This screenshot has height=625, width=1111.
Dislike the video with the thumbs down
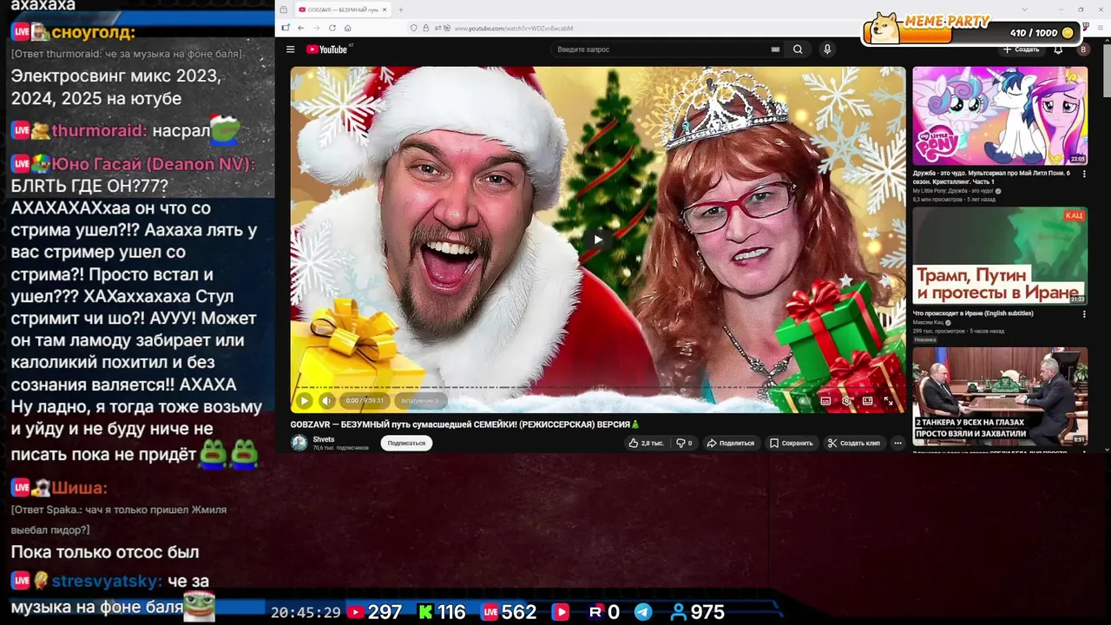click(684, 443)
